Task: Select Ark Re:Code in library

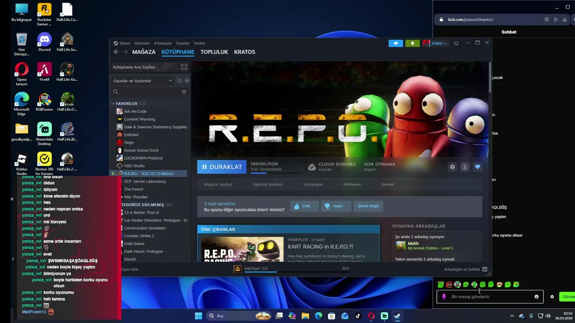Action: (135, 111)
